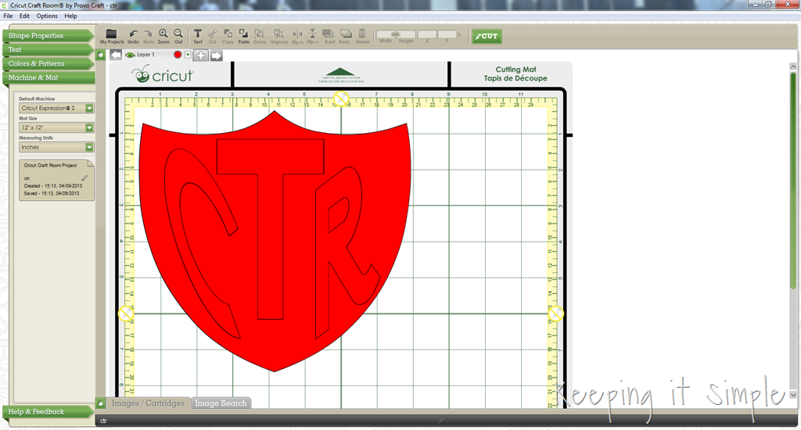
Task: Edit project name with pencil icon
Action: coord(84,177)
